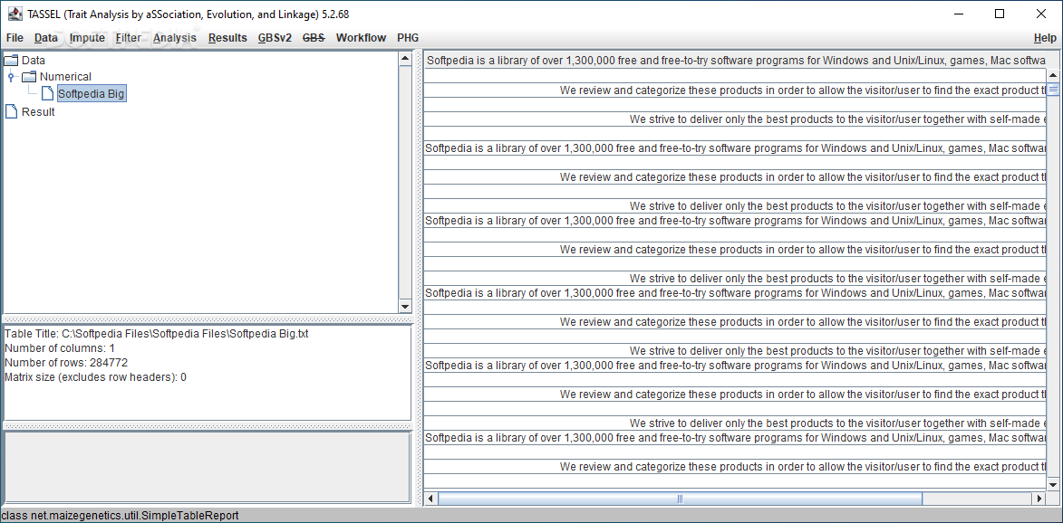The image size is (1063, 523).
Task: Open the File menu
Action: (x=14, y=38)
